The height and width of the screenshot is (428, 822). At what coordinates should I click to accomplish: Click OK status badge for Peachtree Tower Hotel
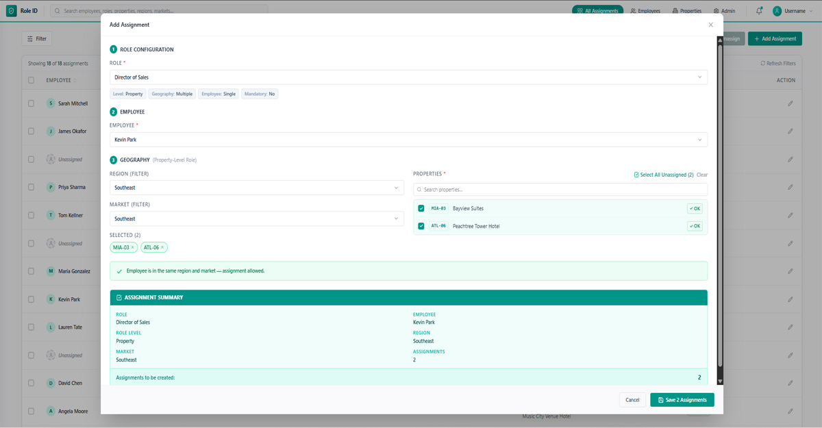click(695, 226)
